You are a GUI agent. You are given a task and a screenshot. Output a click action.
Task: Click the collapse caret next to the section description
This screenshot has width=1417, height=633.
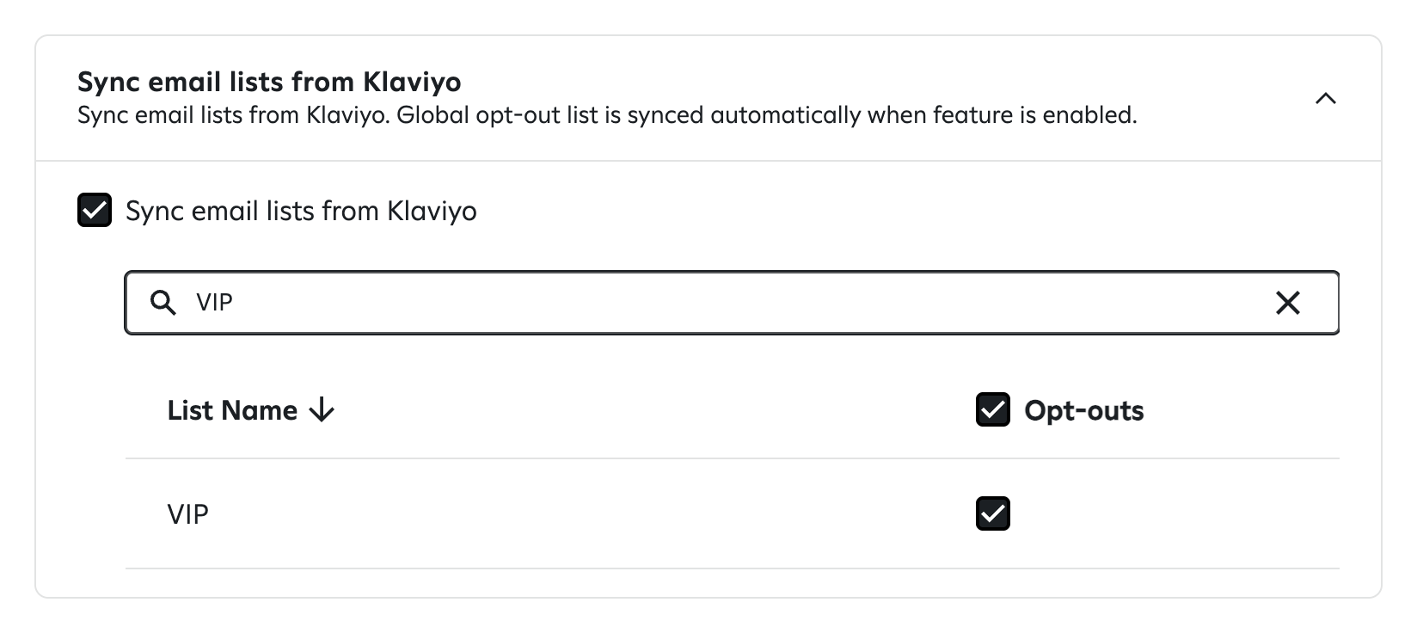[x=1325, y=100]
